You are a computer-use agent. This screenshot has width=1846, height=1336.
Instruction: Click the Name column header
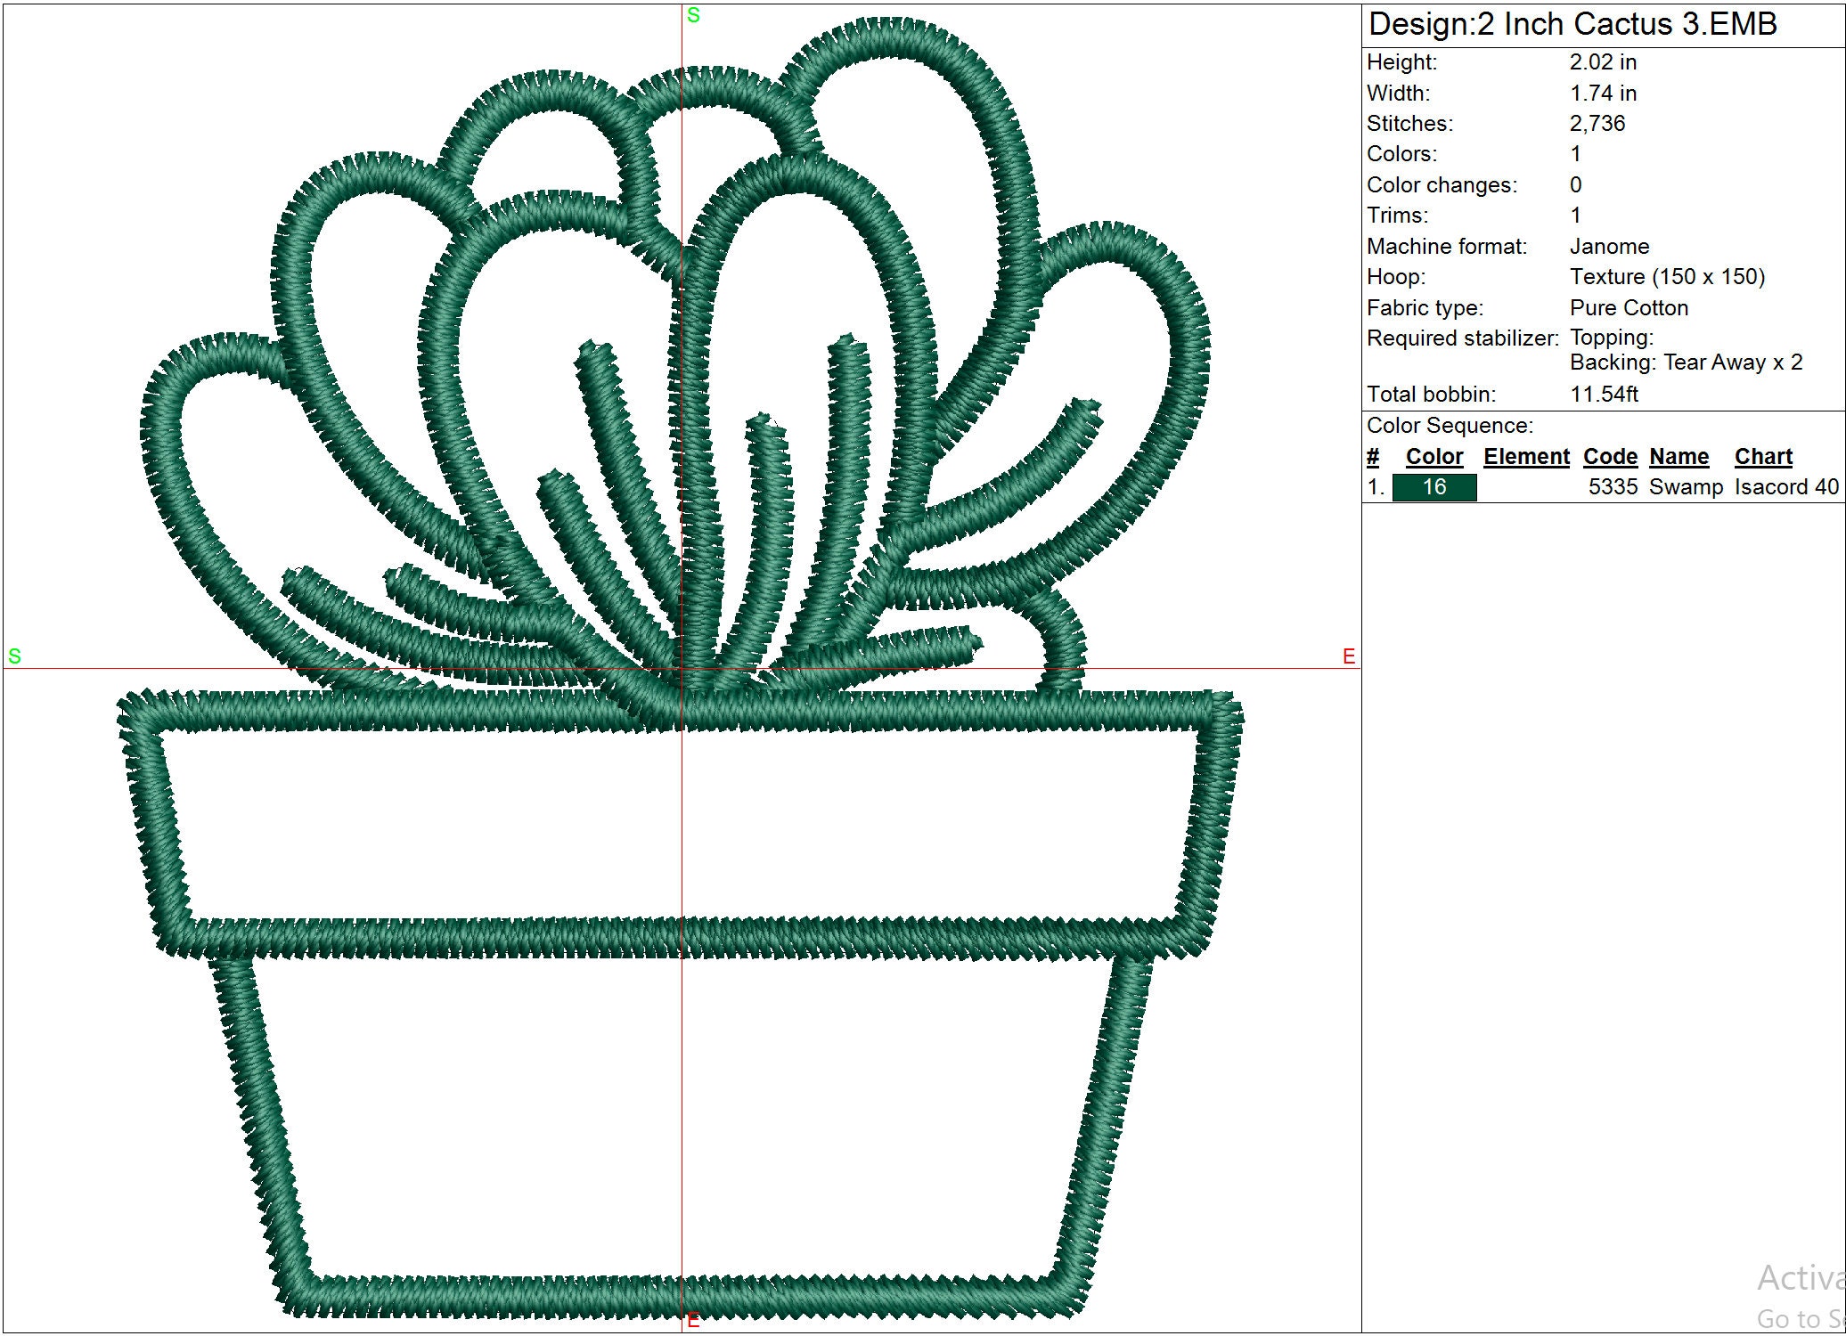1679,456
